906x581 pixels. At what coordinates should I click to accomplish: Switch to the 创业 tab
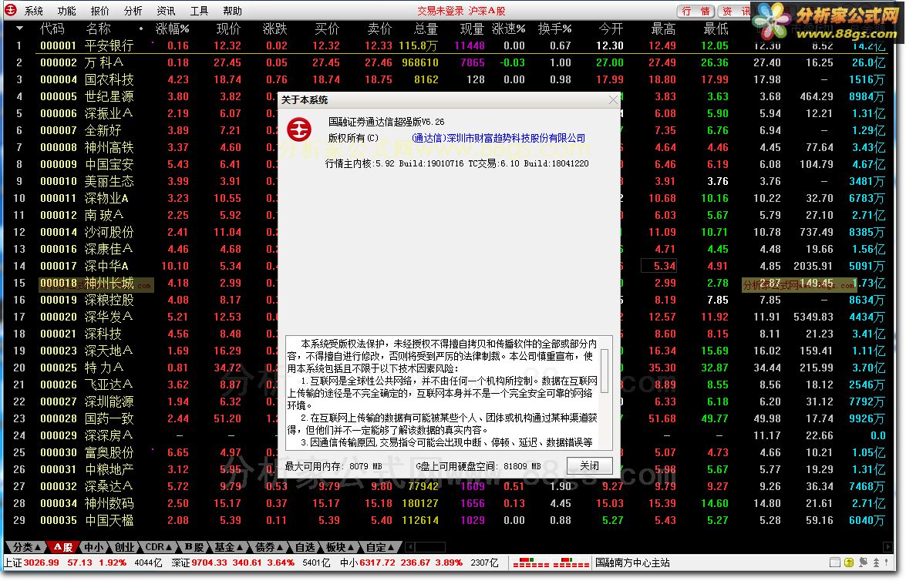[x=123, y=546]
